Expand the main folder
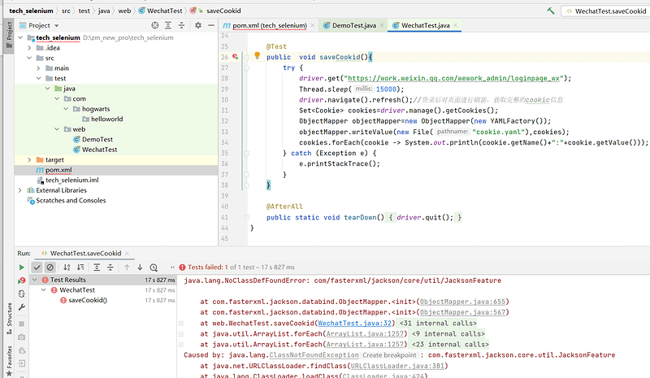The height and width of the screenshot is (378, 650). [38, 68]
